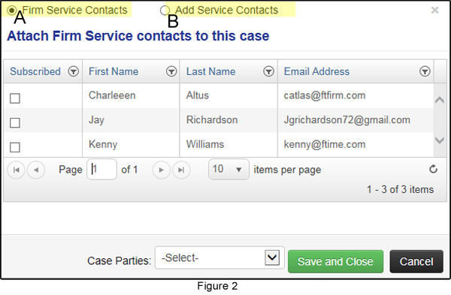Click the page number input field
This screenshot has width=451, height=295.
101,169
